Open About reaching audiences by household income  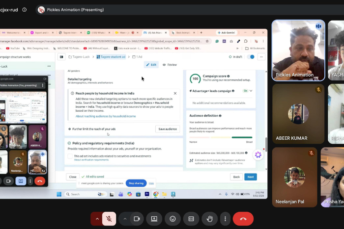tap(106, 116)
